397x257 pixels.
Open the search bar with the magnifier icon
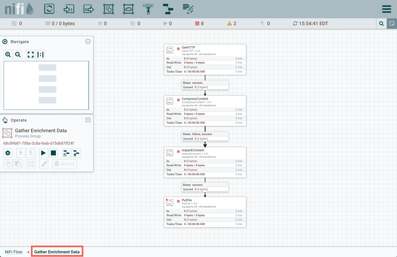click(381, 23)
